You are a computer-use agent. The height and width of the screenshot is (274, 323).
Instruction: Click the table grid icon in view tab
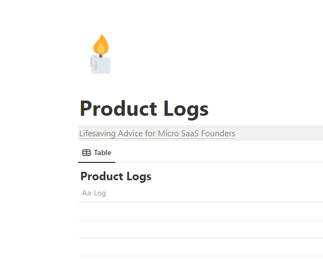[x=87, y=153]
